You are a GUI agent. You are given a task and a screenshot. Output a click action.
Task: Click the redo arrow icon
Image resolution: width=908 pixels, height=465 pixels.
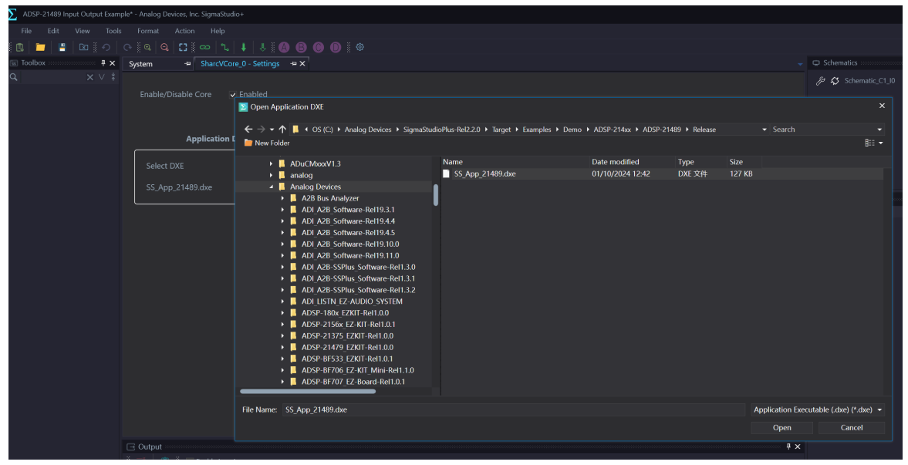[x=127, y=48]
